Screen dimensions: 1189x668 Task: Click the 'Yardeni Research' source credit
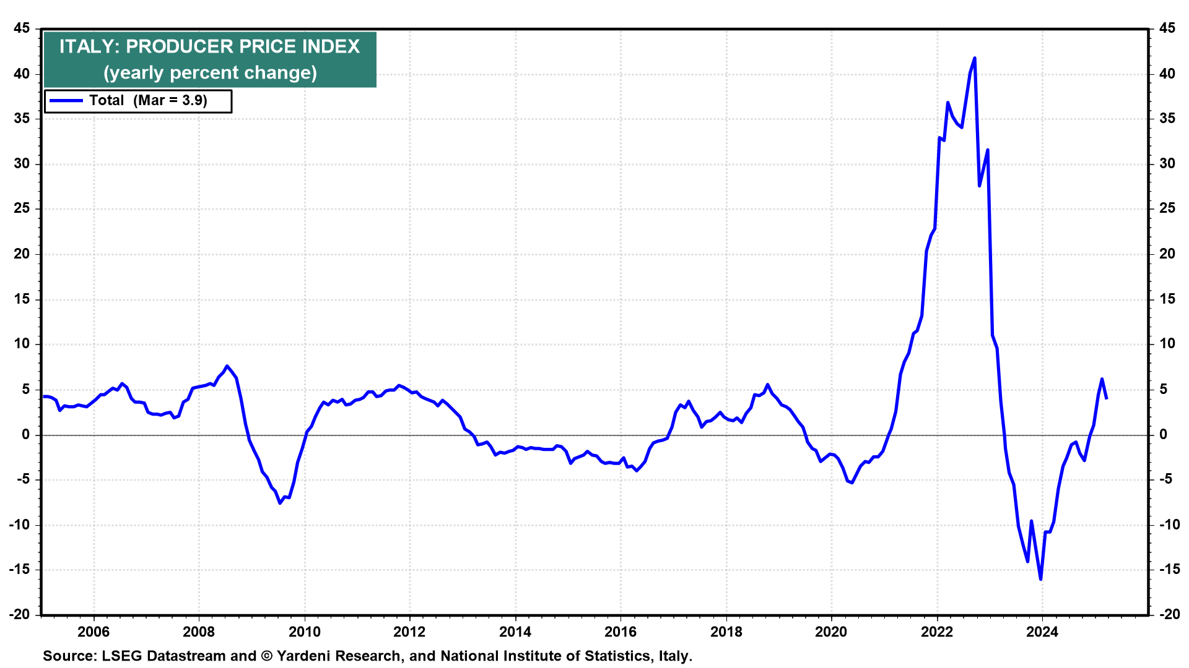pos(338,656)
